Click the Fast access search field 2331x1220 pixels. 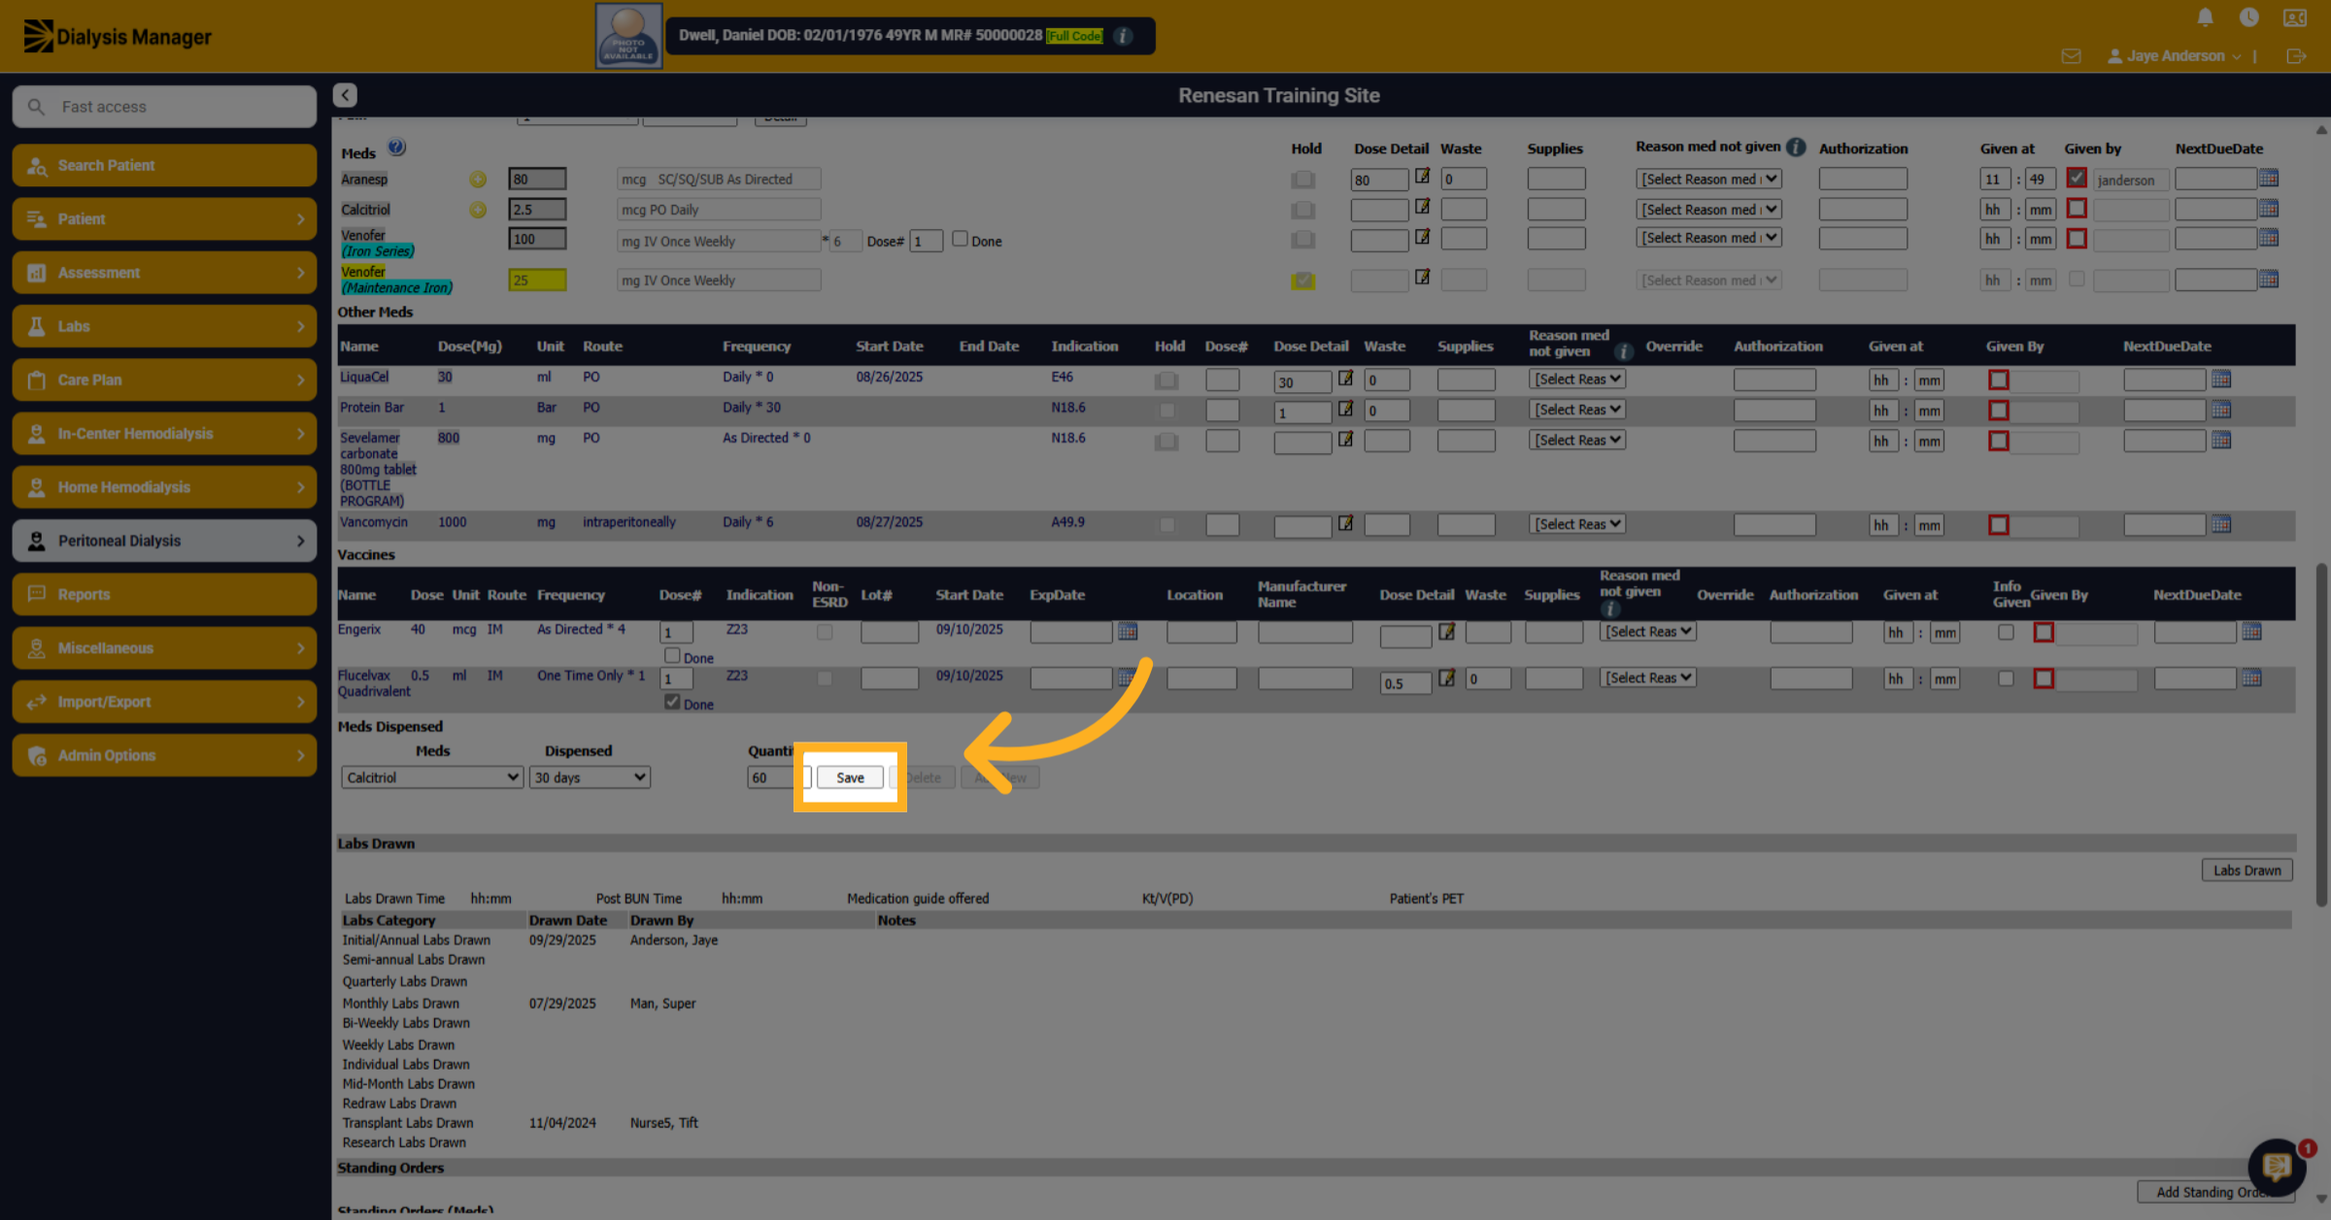(x=164, y=107)
